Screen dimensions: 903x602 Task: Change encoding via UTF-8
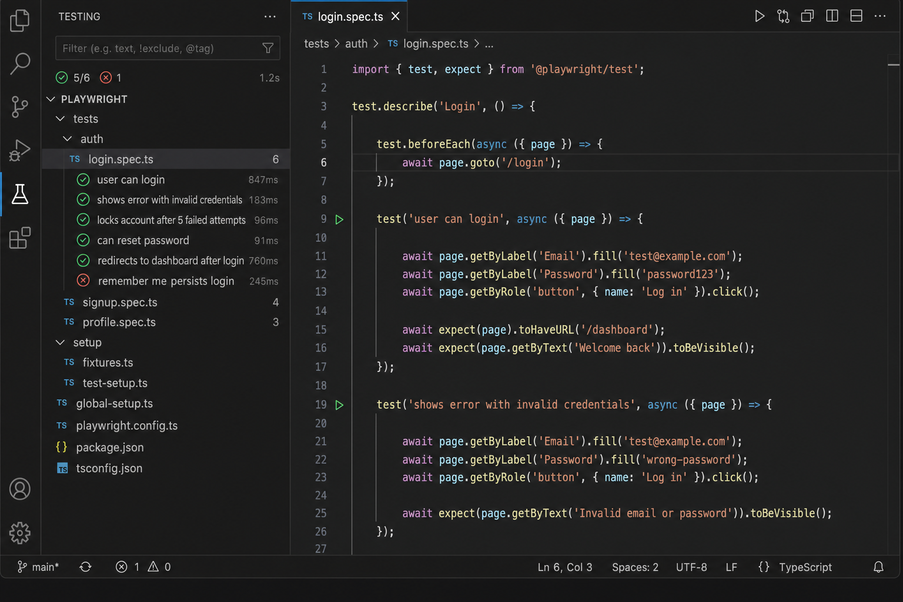(x=691, y=567)
